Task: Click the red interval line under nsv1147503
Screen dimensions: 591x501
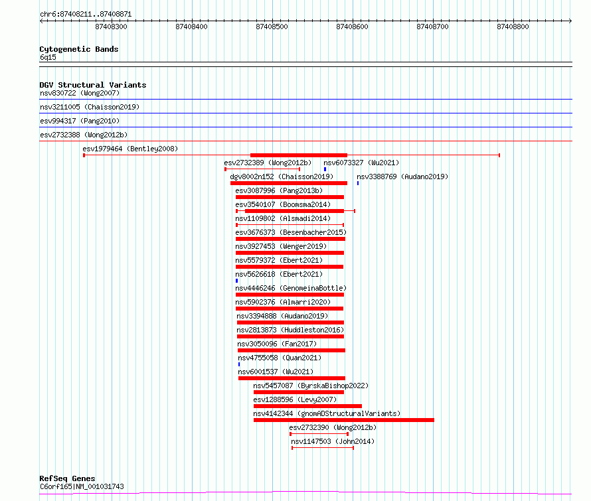Action: tap(323, 448)
